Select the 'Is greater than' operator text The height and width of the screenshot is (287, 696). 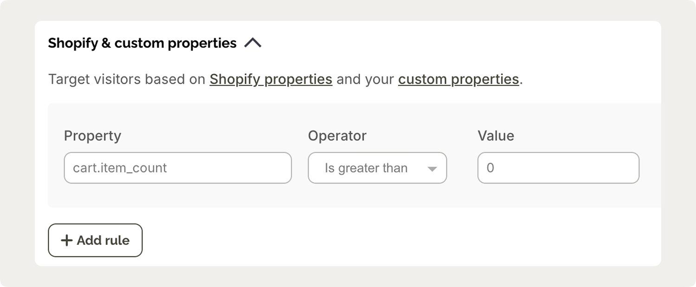pos(366,168)
